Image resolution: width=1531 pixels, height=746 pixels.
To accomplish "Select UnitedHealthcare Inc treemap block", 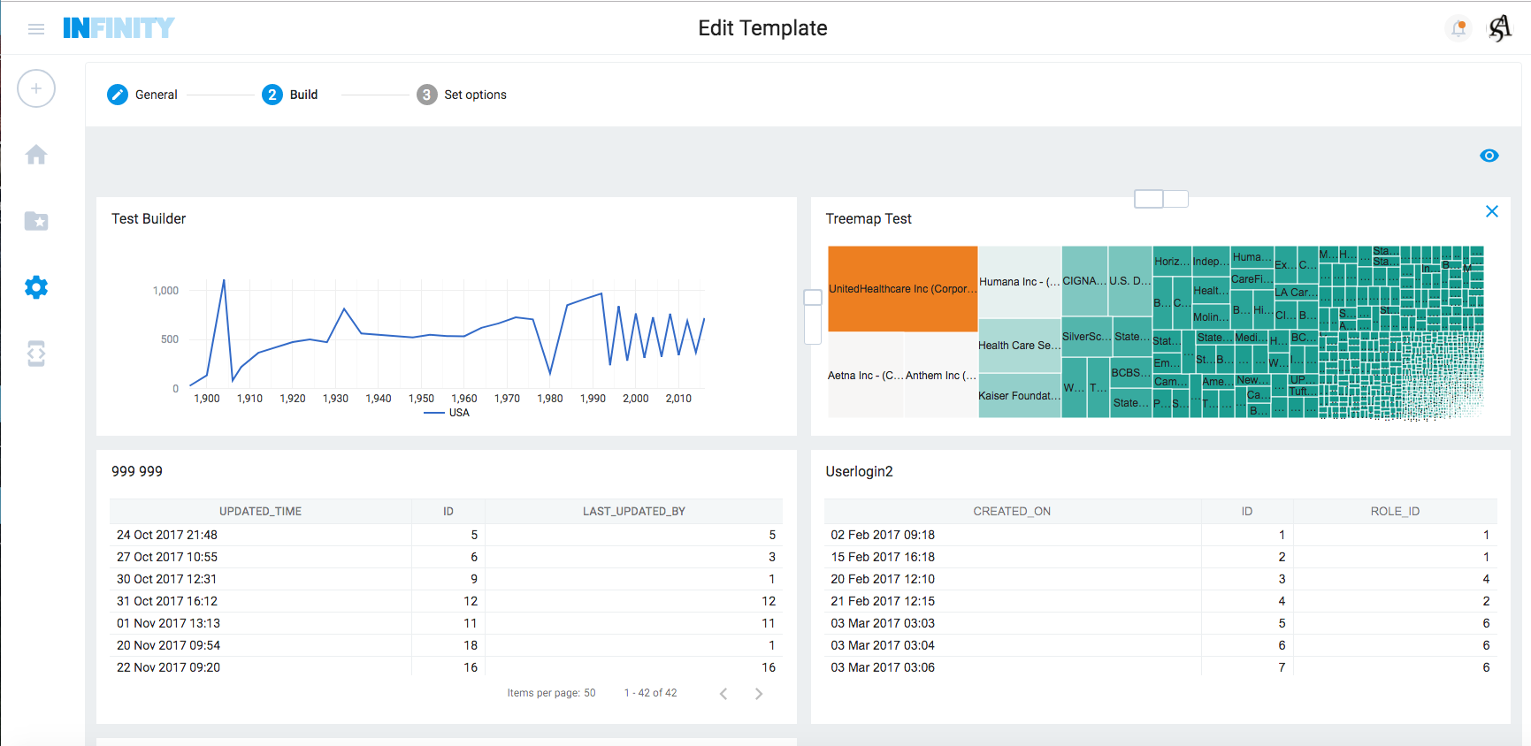I will click(903, 289).
